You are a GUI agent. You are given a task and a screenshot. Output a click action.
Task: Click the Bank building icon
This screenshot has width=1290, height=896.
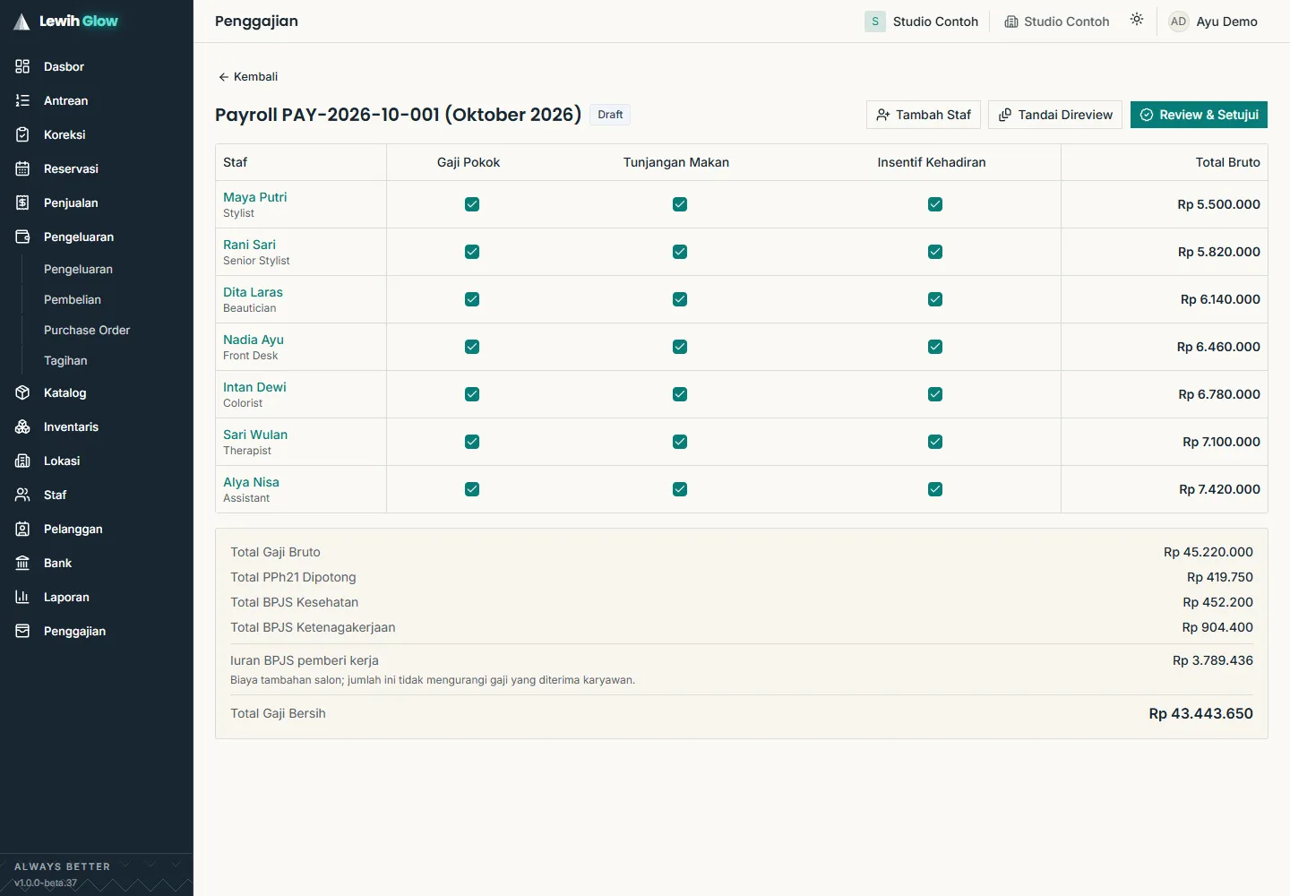click(22, 563)
